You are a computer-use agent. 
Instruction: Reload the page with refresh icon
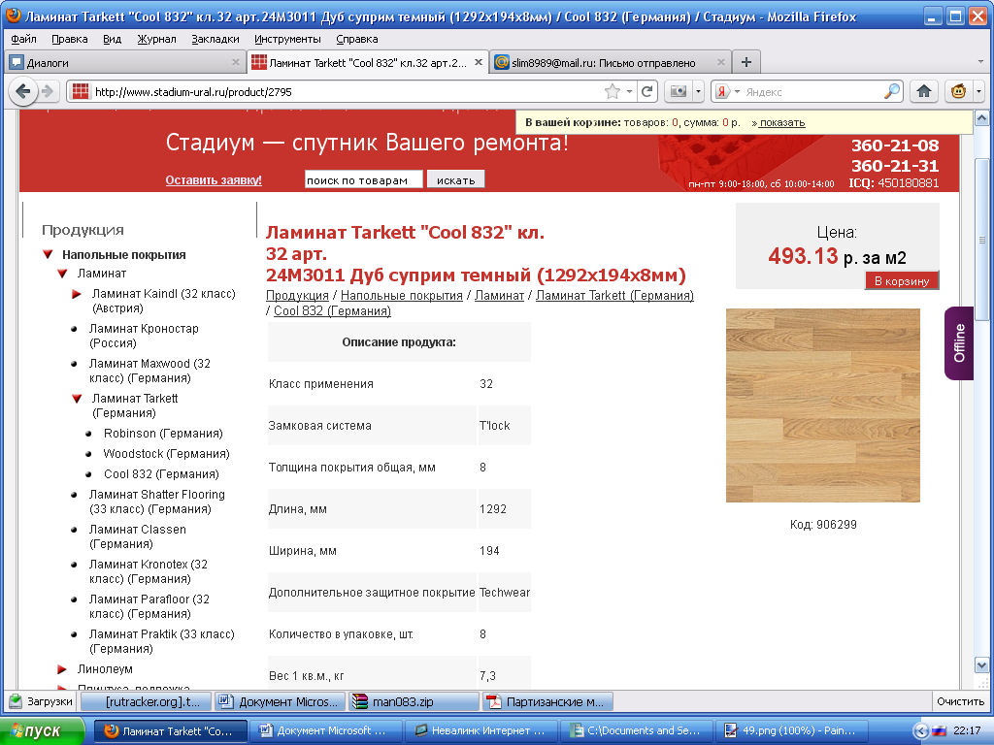(x=646, y=92)
